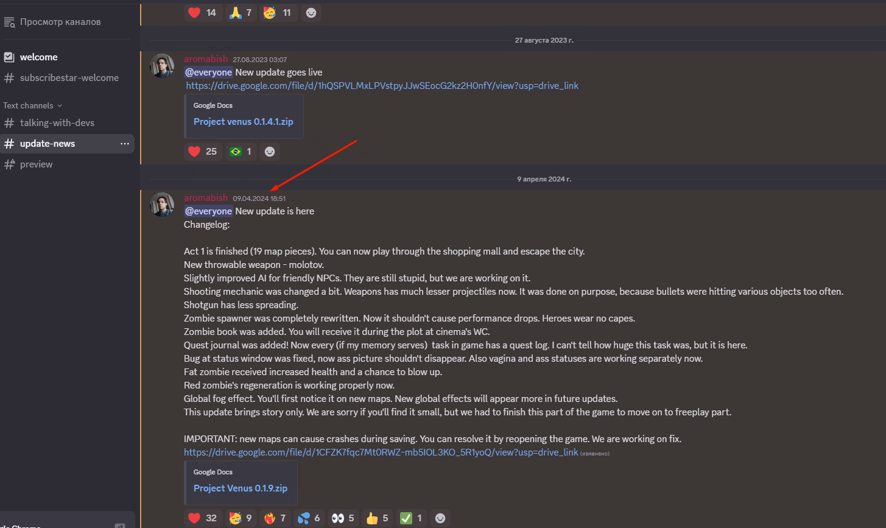Toggle Brazil flag reaction

coord(241,151)
